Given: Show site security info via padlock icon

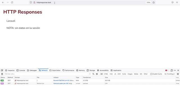Looking at the screenshot, I should [x=34, y=2].
